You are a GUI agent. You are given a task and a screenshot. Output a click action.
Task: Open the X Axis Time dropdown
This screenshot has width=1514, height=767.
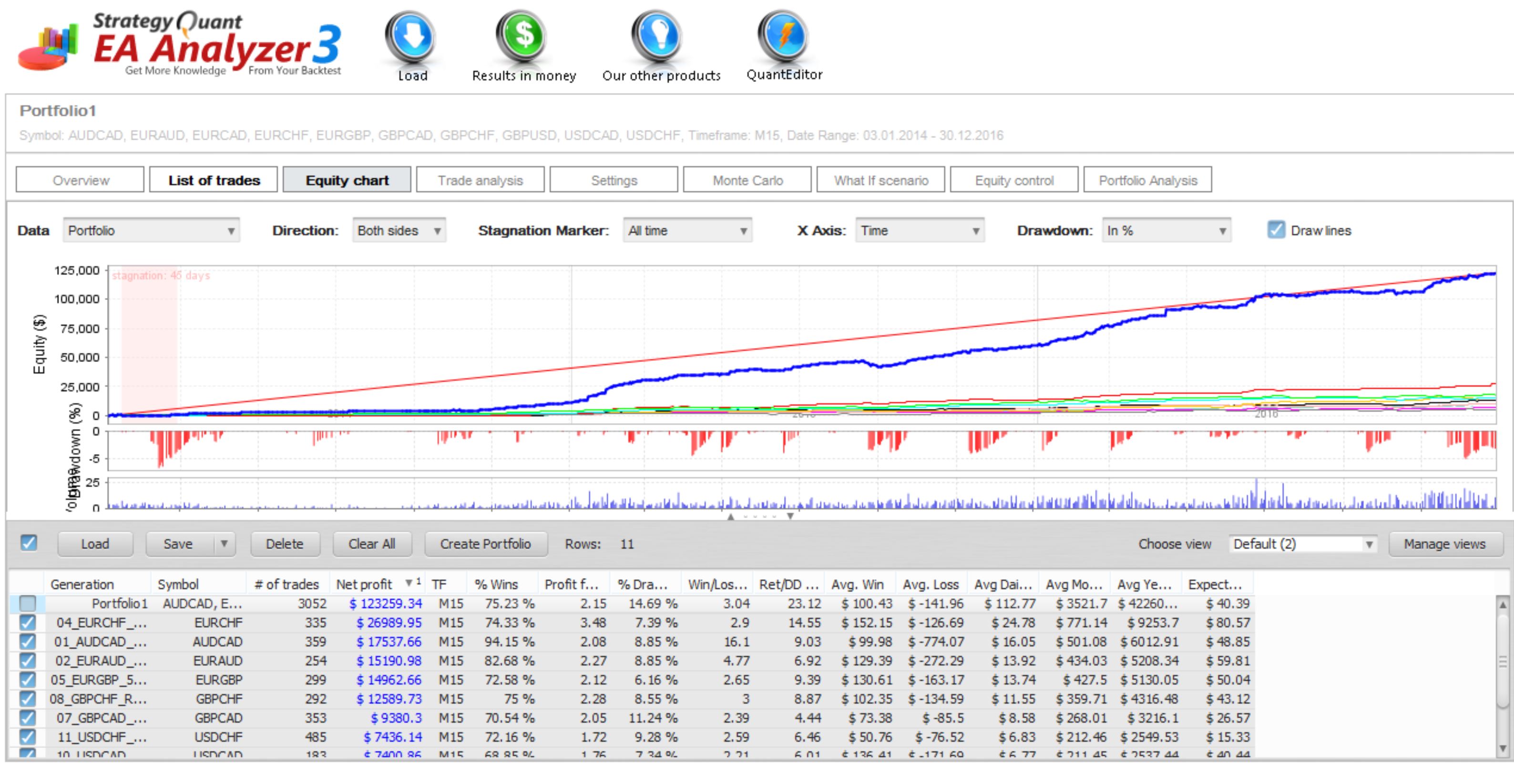click(x=920, y=230)
